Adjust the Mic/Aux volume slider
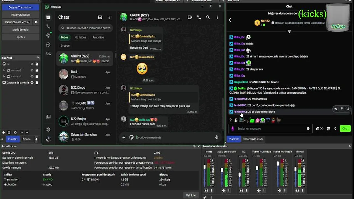The width and height of the screenshot is (354, 199). pyautogui.click(x=296, y=169)
